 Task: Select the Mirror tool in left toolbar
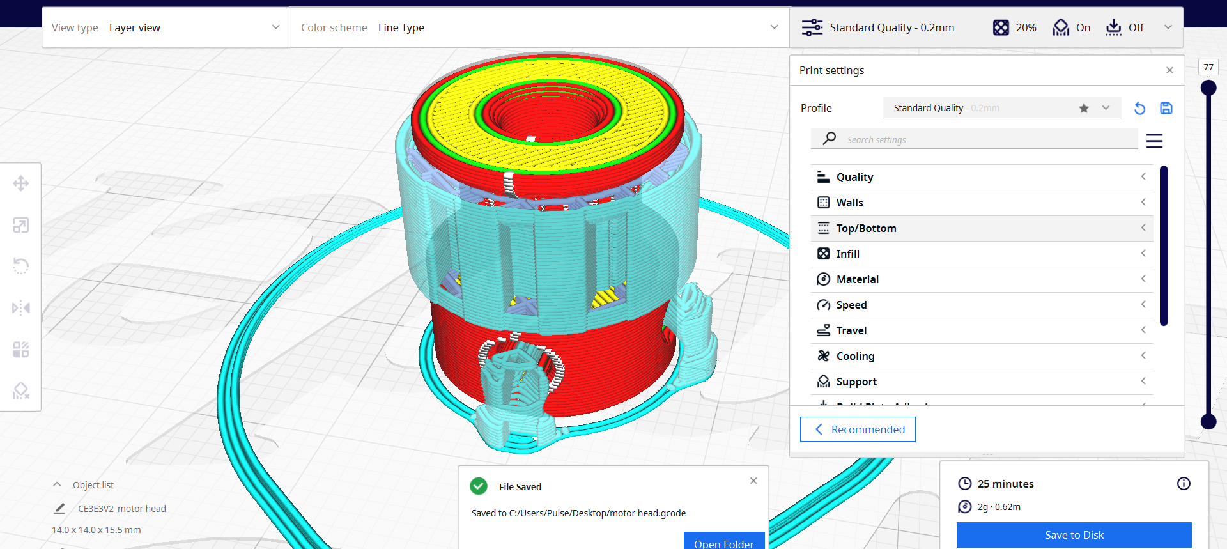(21, 308)
